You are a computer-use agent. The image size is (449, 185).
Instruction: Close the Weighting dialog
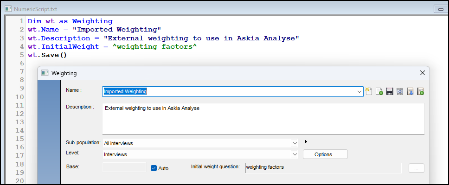tap(422, 73)
